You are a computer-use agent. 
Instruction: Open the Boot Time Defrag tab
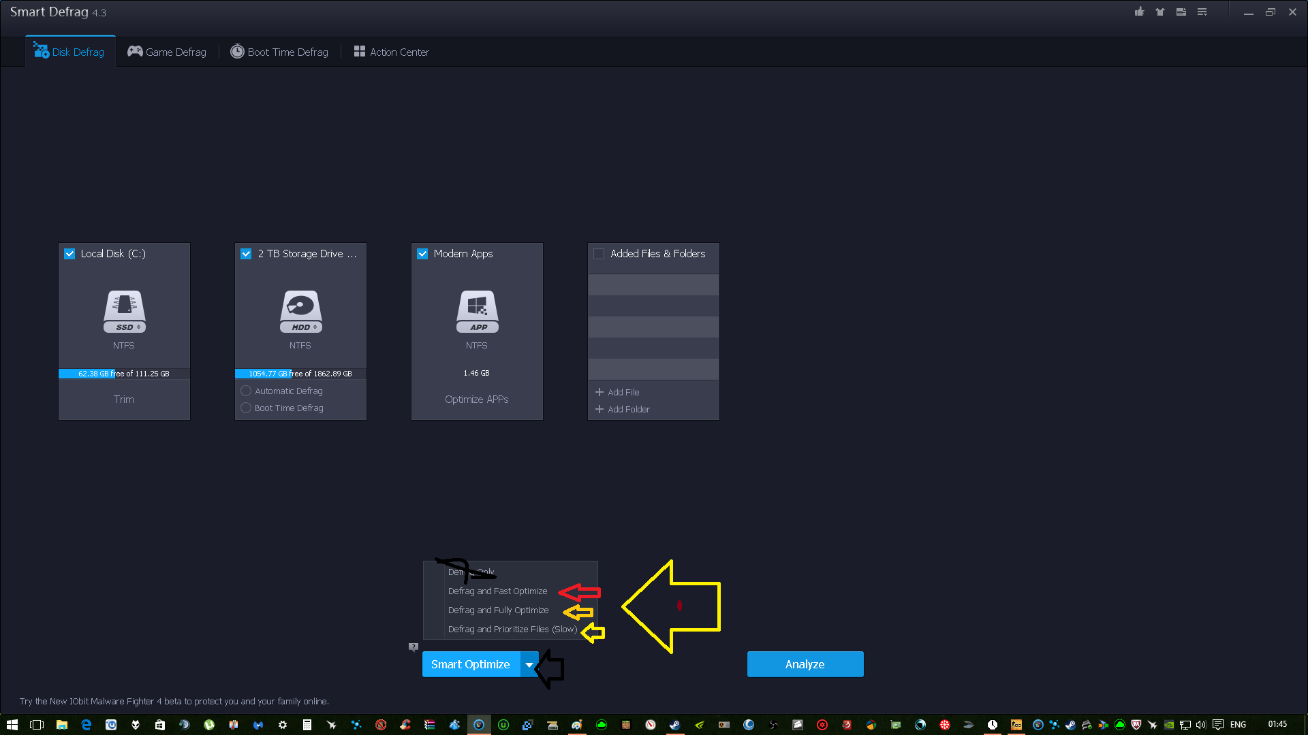279,52
